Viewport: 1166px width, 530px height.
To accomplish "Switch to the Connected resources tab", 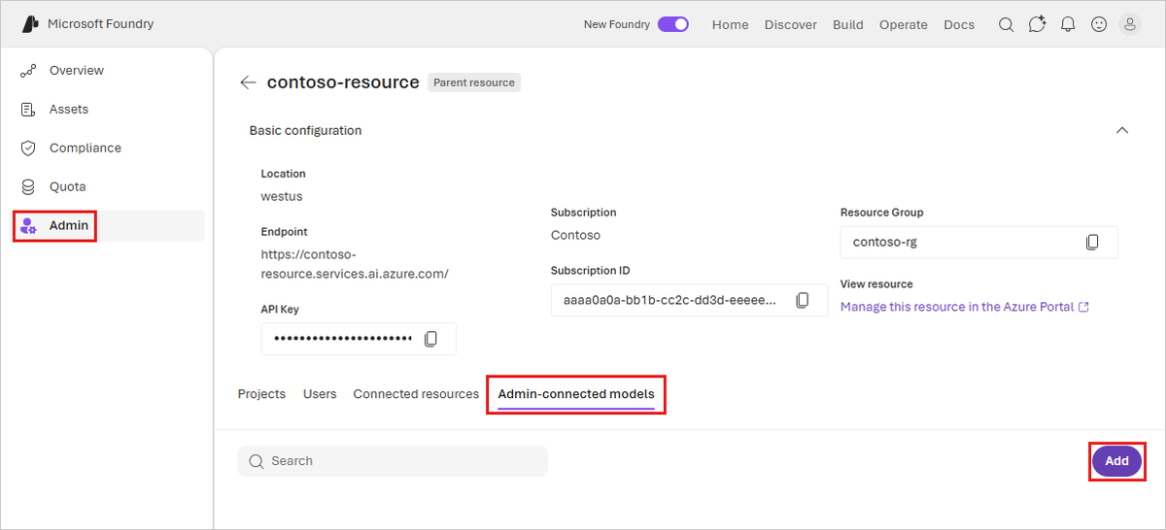I will [x=416, y=394].
